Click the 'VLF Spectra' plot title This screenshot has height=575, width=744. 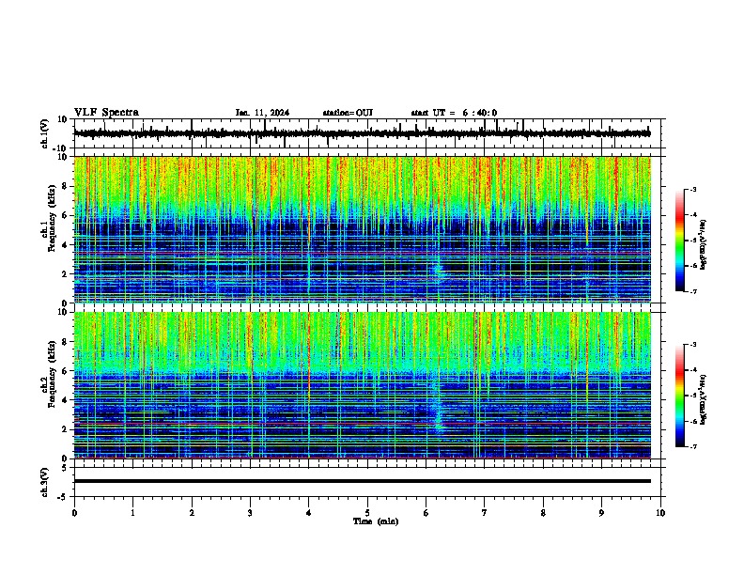(106, 113)
